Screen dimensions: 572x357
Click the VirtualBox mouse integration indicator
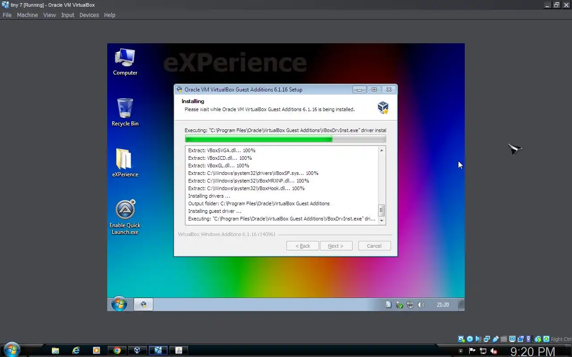(538, 339)
